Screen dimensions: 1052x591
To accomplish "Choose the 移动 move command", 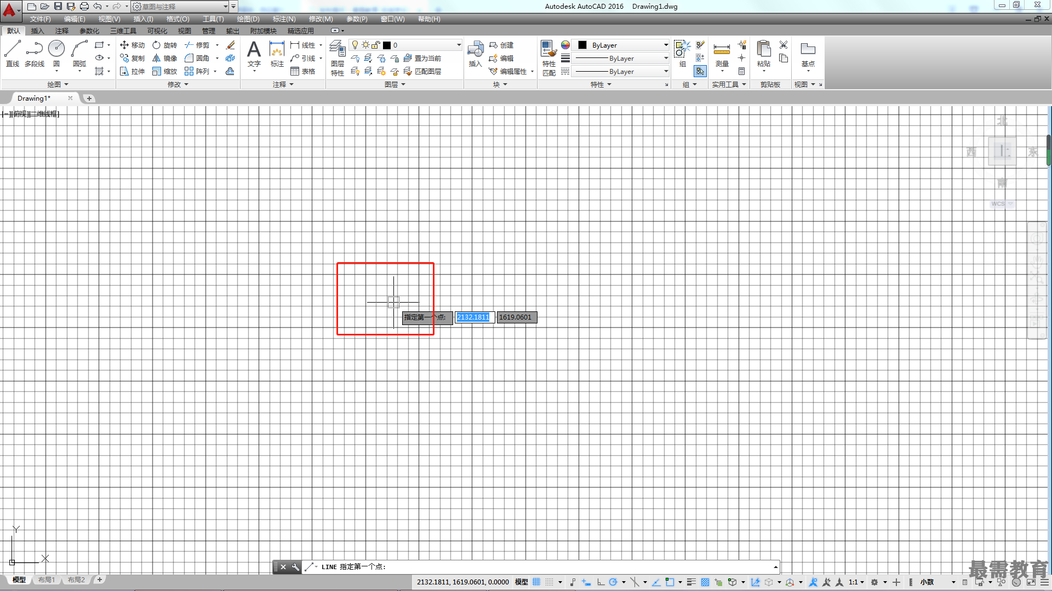I will 132,45.
